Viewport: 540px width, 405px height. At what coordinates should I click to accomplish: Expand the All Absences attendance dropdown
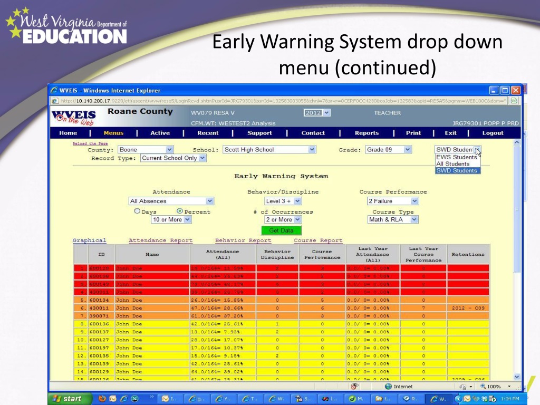(171, 201)
